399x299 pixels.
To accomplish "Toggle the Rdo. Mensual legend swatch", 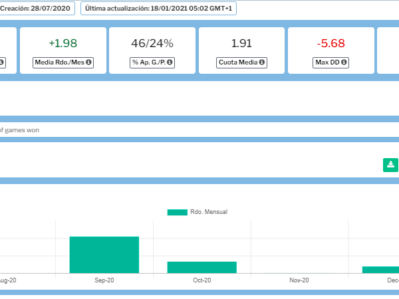I will [x=177, y=212].
